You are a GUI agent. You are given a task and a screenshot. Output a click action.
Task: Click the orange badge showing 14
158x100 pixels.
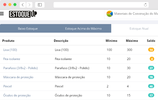151,50
